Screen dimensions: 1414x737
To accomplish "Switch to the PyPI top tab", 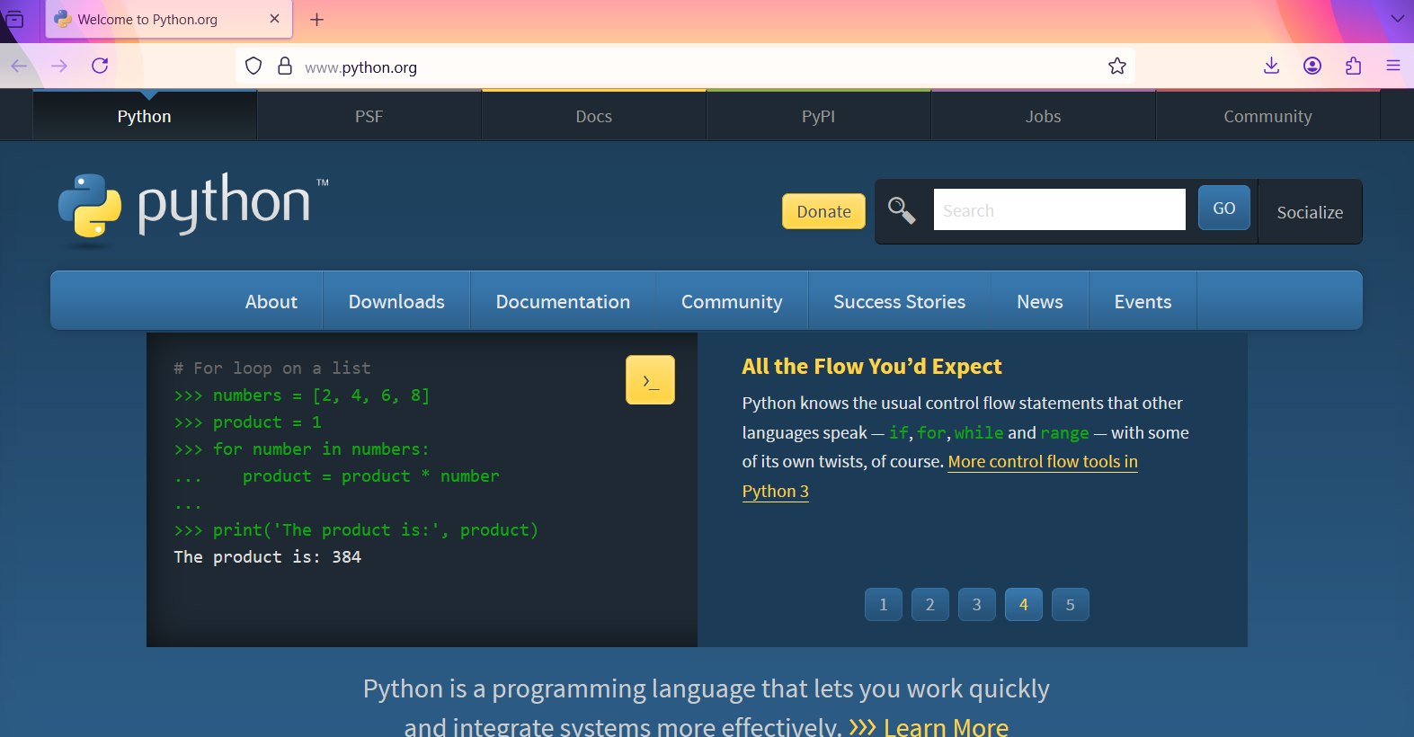I will 818,116.
